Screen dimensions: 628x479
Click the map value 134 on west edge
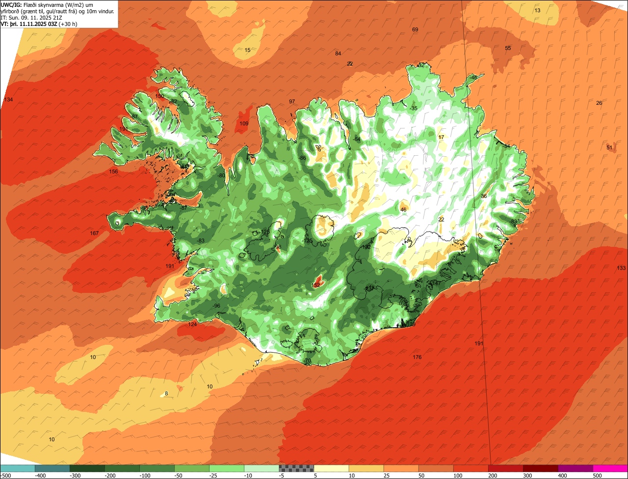tap(8, 100)
